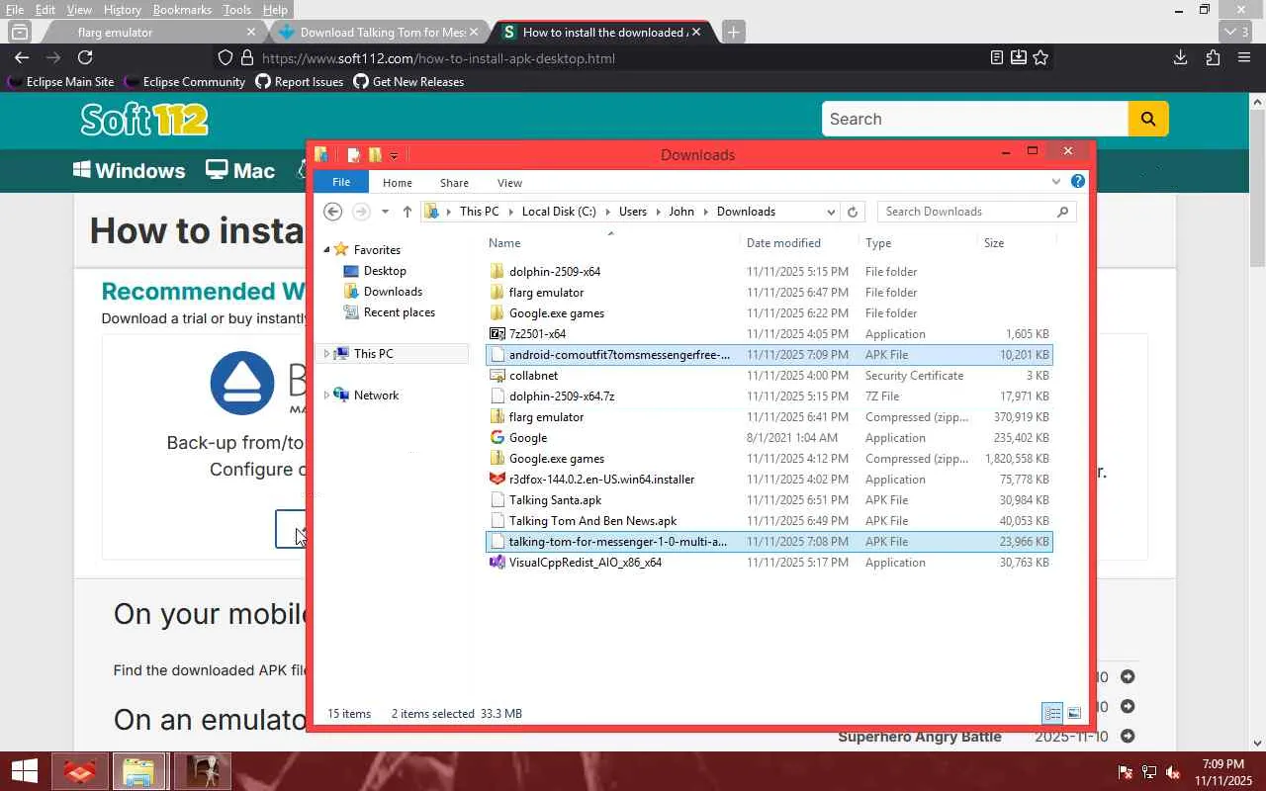Click the Google application file icon
Screen dimensions: 1266x791
pyautogui.click(x=497, y=438)
